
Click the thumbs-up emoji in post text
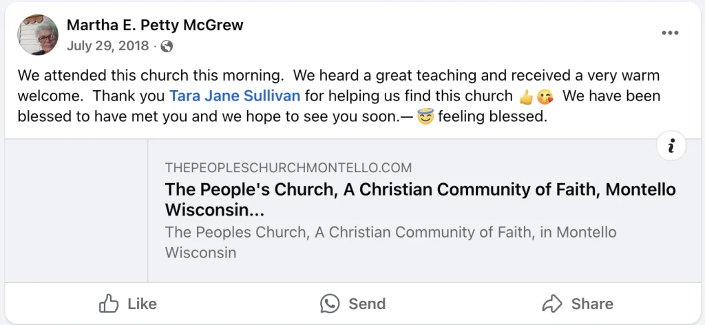(526, 96)
